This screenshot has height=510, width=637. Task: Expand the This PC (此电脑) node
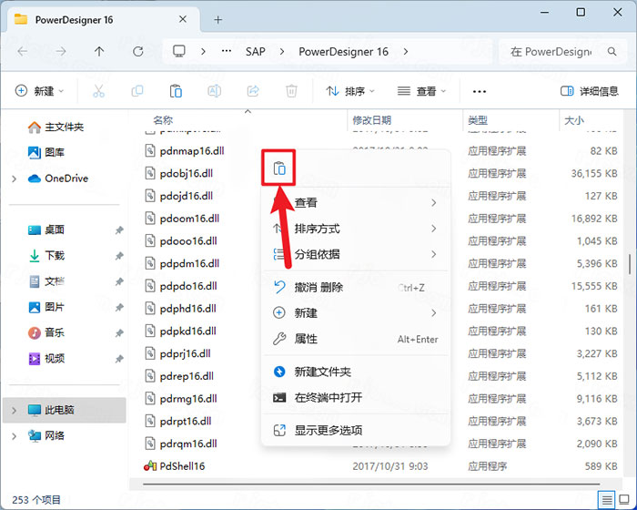coord(15,411)
